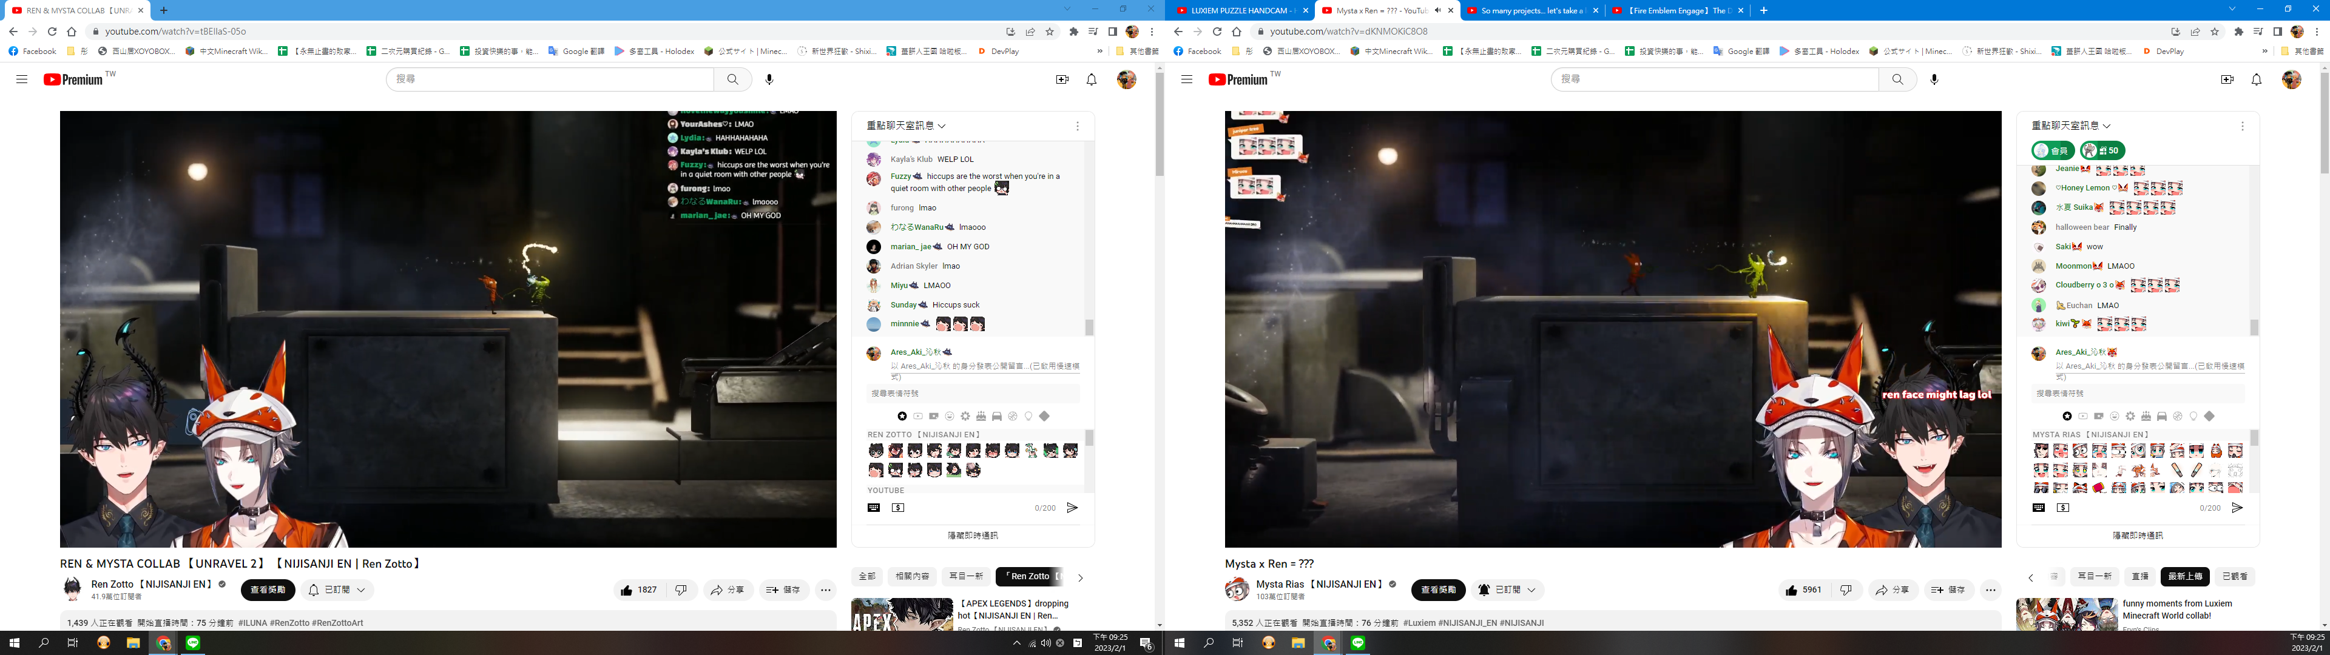2330x655 pixels.
Task: Click search magnifier button in left window
Action: click(732, 79)
